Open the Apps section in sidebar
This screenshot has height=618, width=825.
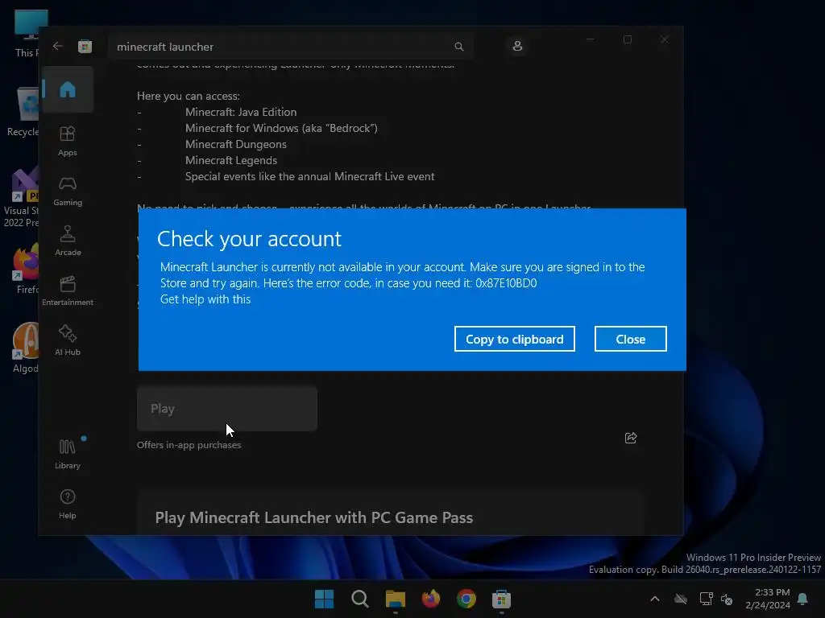click(68, 142)
